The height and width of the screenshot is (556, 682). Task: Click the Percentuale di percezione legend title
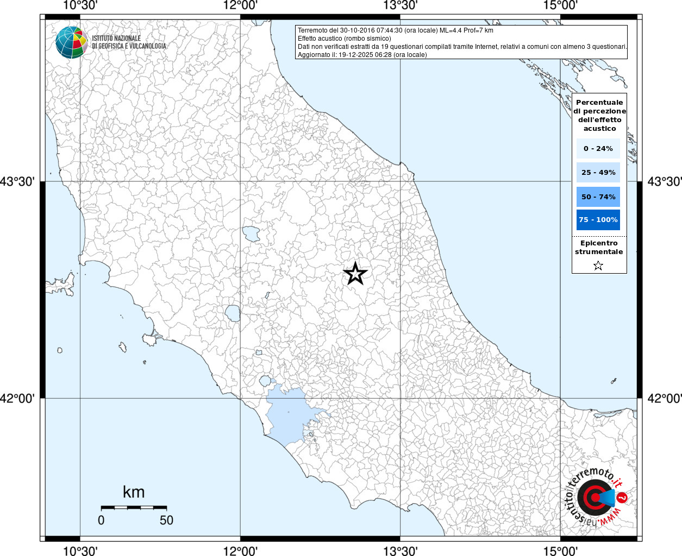click(599, 115)
